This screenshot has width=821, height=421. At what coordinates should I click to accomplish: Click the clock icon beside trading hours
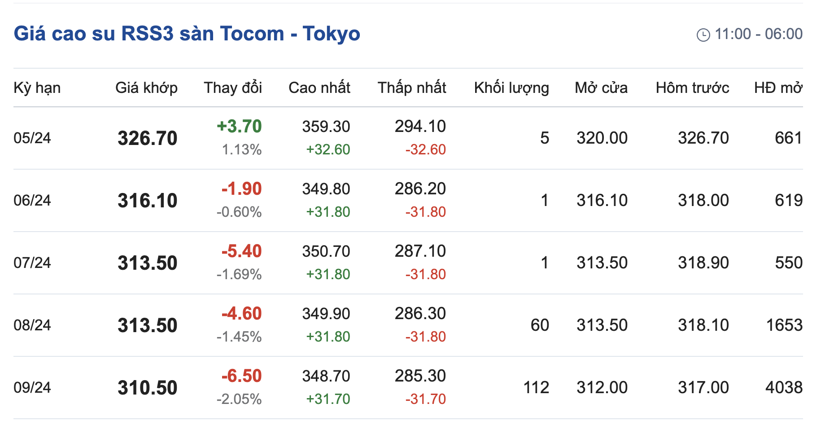coord(703,35)
